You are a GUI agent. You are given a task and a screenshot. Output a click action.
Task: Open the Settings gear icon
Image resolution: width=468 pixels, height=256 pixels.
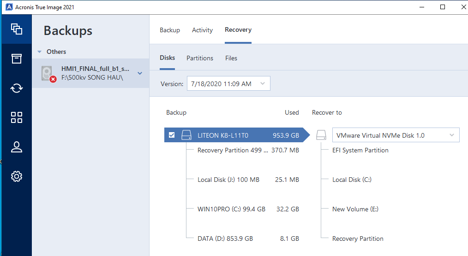click(x=17, y=176)
